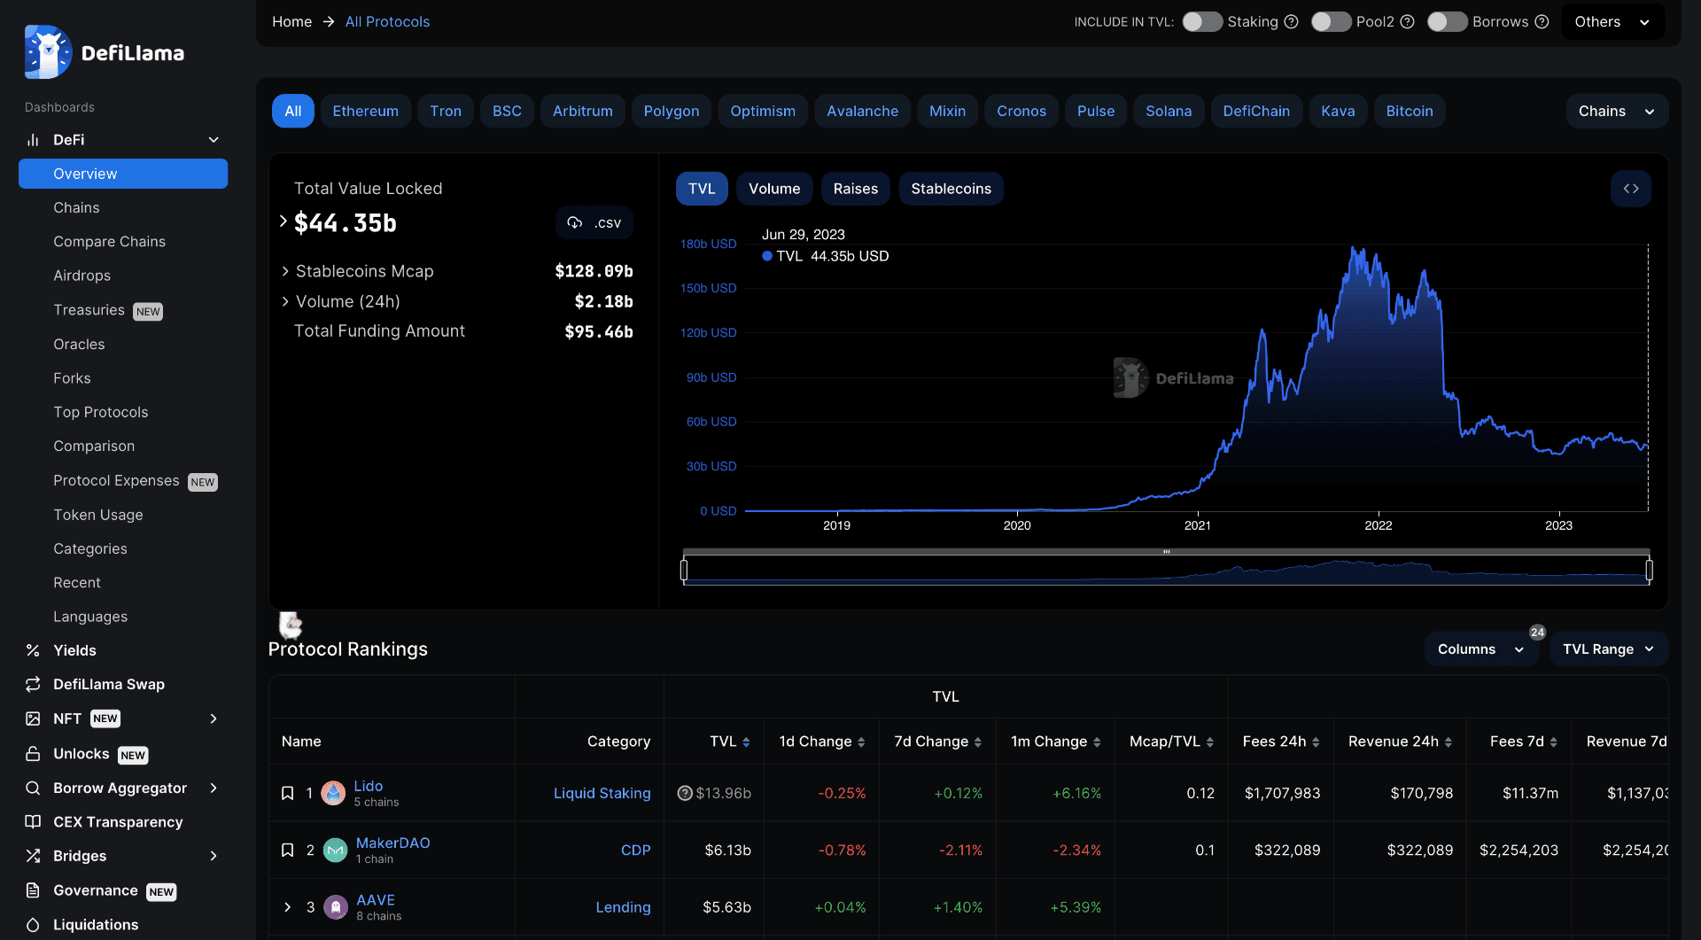Bookmark the MakerDAO protocol row

[x=287, y=850]
